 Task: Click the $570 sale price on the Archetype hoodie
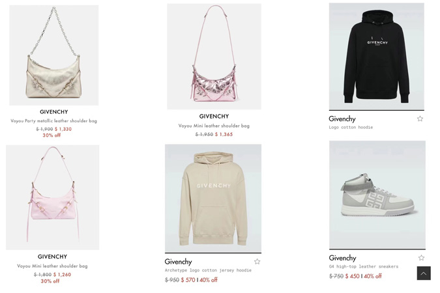click(188, 280)
